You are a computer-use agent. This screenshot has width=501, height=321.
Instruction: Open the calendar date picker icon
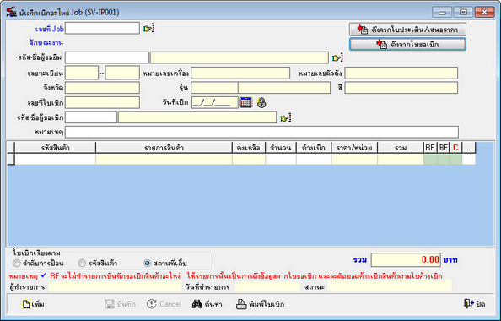[x=246, y=103]
